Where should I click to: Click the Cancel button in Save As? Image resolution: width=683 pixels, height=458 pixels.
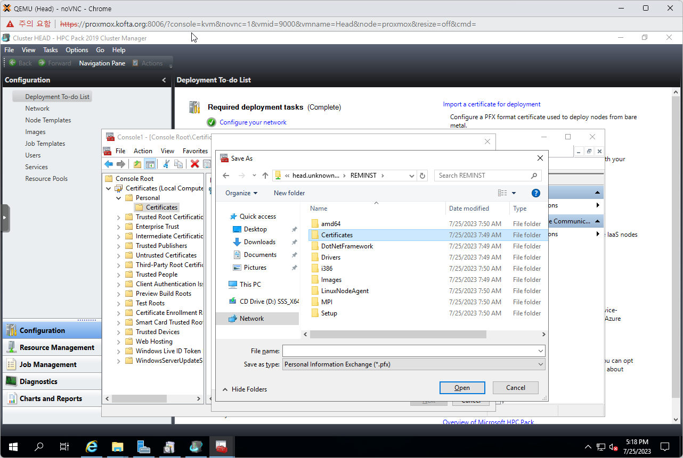(515, 388)
